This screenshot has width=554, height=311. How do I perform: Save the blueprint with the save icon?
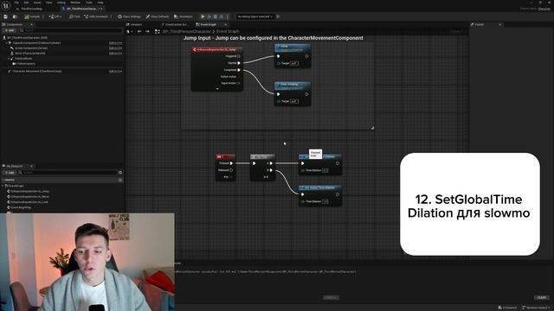(x=6, y=16)
